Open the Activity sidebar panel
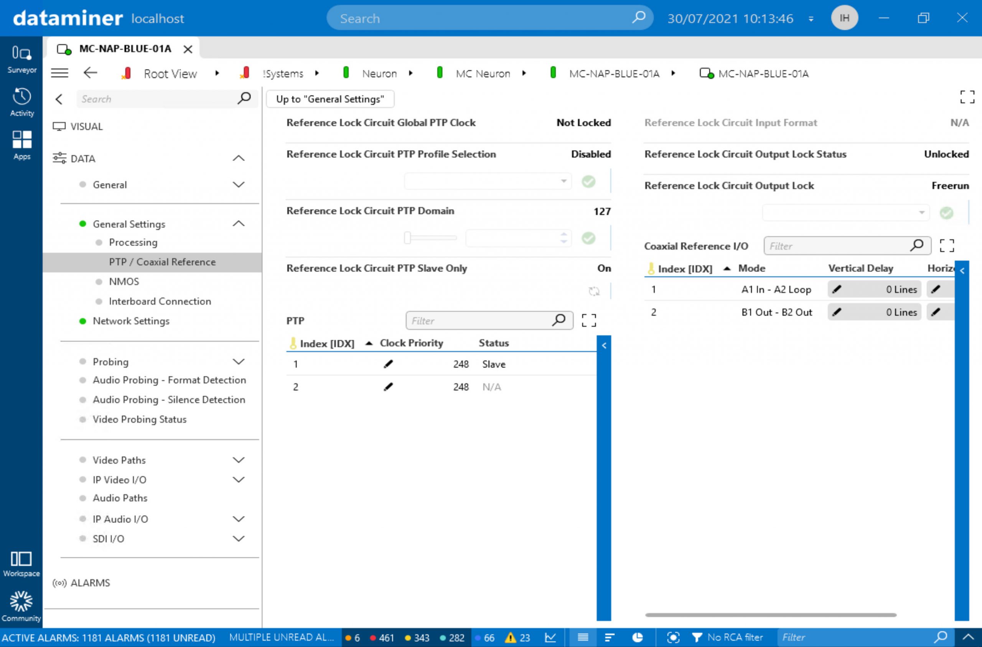Screen dimensions: 982x647 (21, 102)
